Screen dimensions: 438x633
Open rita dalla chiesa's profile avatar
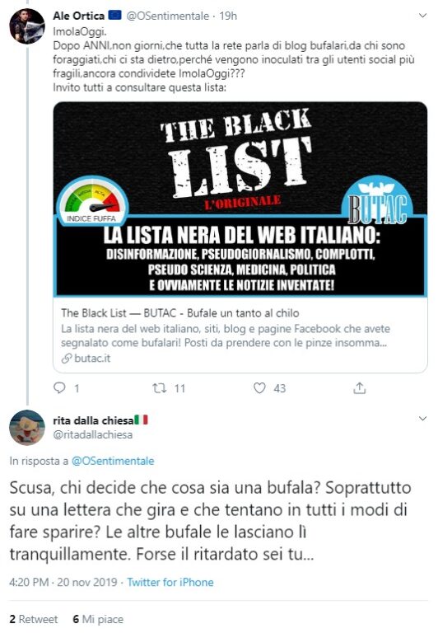(x=27, y=428)
